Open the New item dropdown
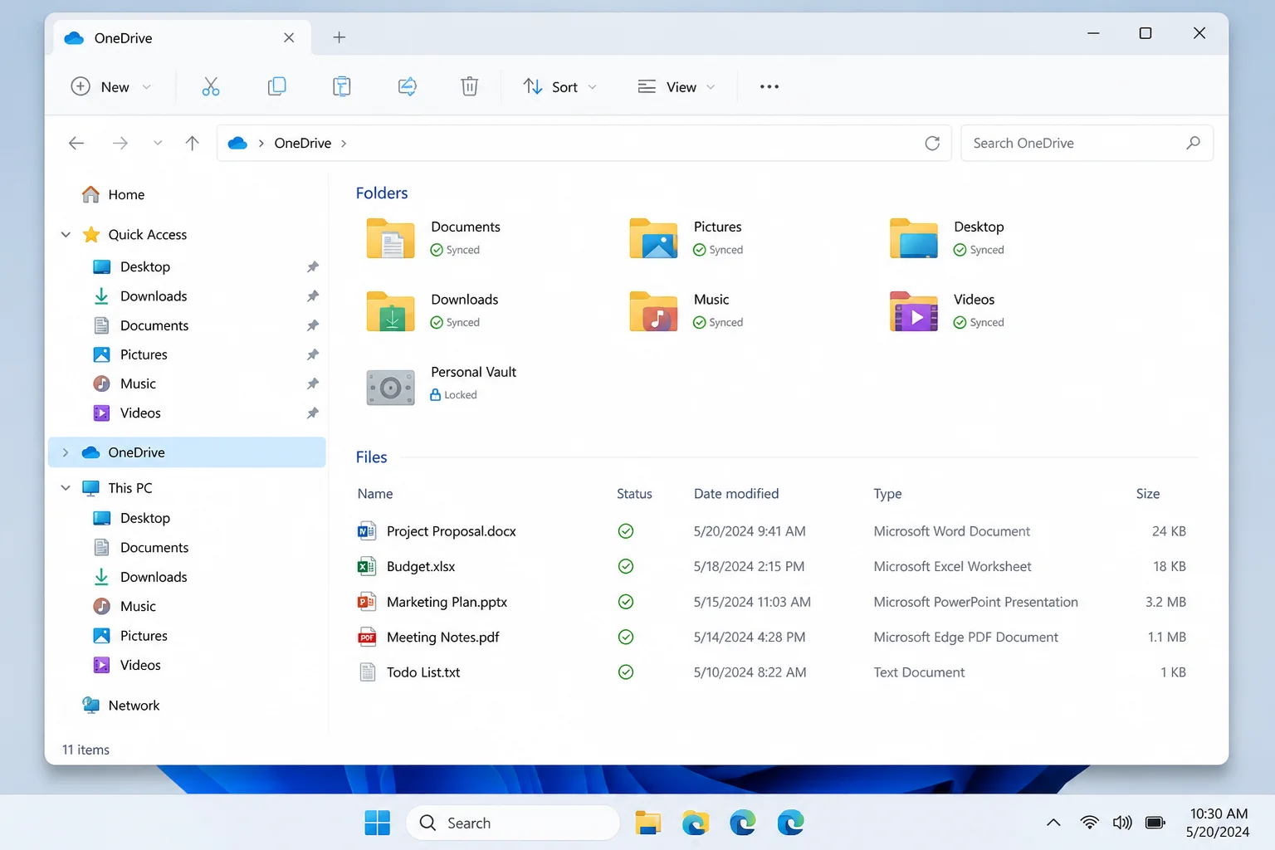1275x850 pixels. click(111, 86)
